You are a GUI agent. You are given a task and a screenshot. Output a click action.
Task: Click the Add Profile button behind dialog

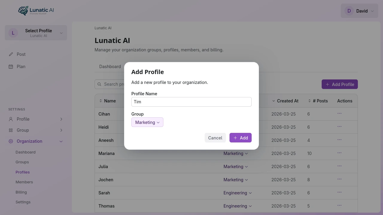coord(340,84)
